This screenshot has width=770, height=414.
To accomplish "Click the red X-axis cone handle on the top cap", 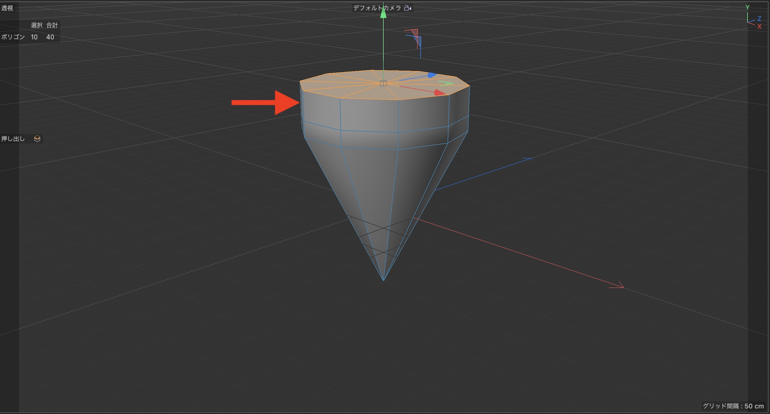I will [439, 92].
